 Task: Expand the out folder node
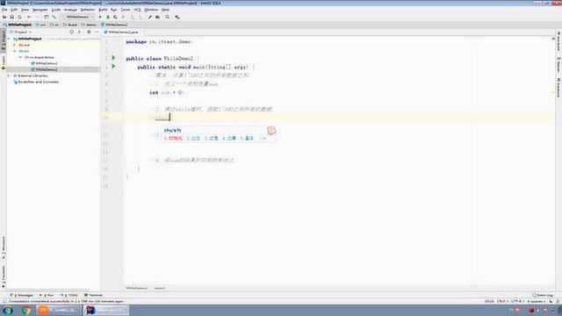pyautogui.click(x=15, y=45)
